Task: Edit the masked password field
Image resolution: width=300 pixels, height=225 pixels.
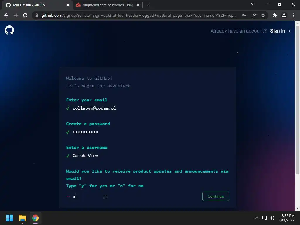Action: tap(85, 132)
